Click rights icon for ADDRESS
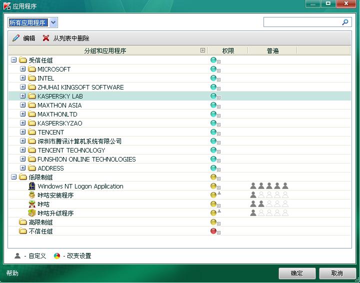 tap(213, 168)
